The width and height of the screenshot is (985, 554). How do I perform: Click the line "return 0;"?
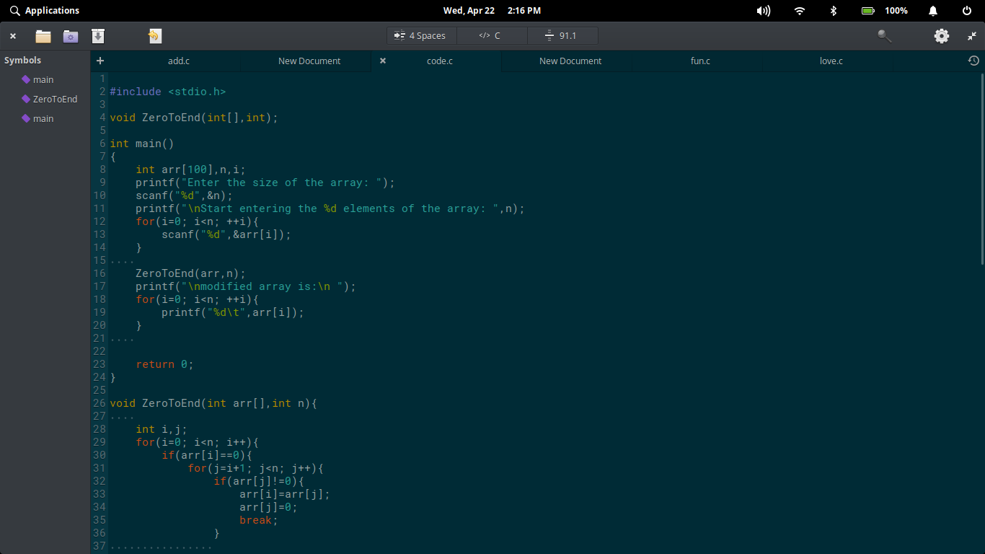click(164, 364)
